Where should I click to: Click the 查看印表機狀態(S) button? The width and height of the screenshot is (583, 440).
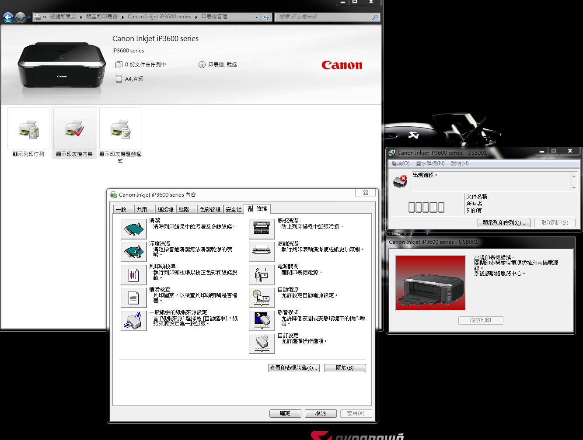coord(294,368)
